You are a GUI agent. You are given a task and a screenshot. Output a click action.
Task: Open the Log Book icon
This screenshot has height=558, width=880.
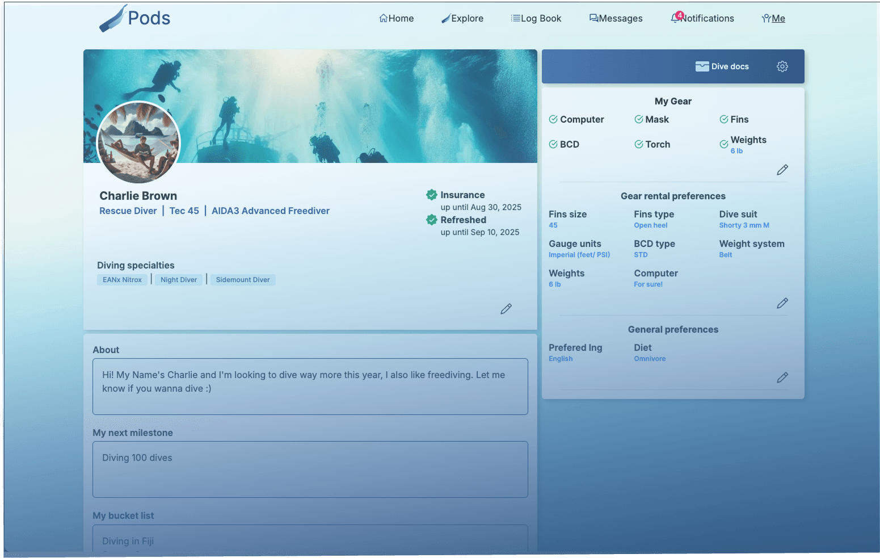point(516,18)
